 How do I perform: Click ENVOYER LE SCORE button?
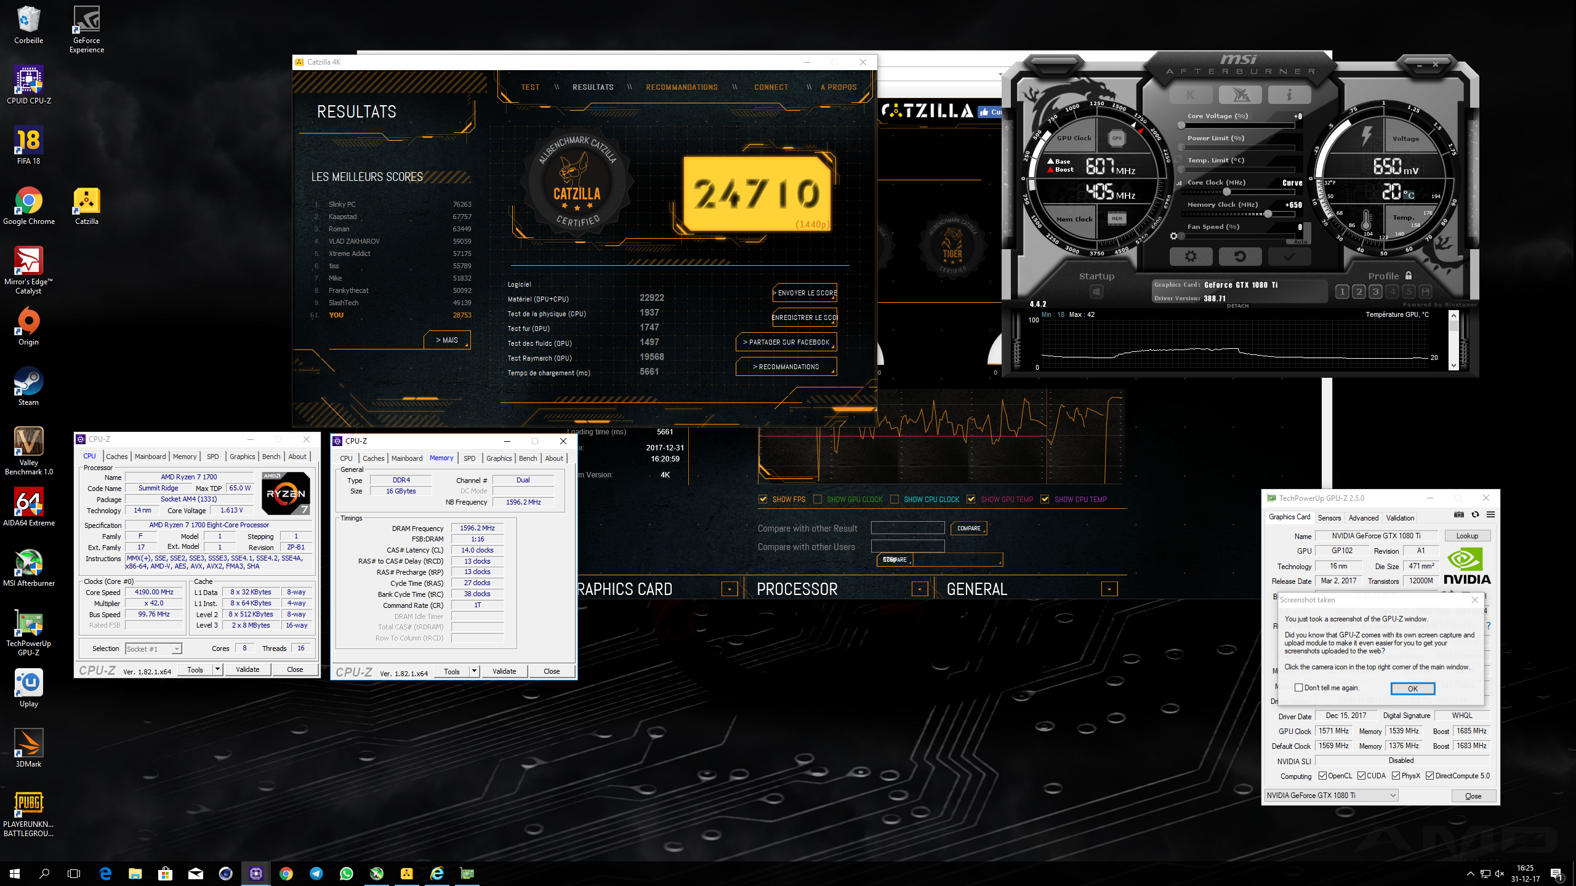pos(805,293)
